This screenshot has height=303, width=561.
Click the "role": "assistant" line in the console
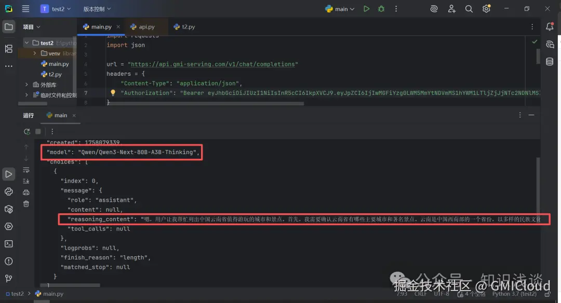[x=102, y=200]
